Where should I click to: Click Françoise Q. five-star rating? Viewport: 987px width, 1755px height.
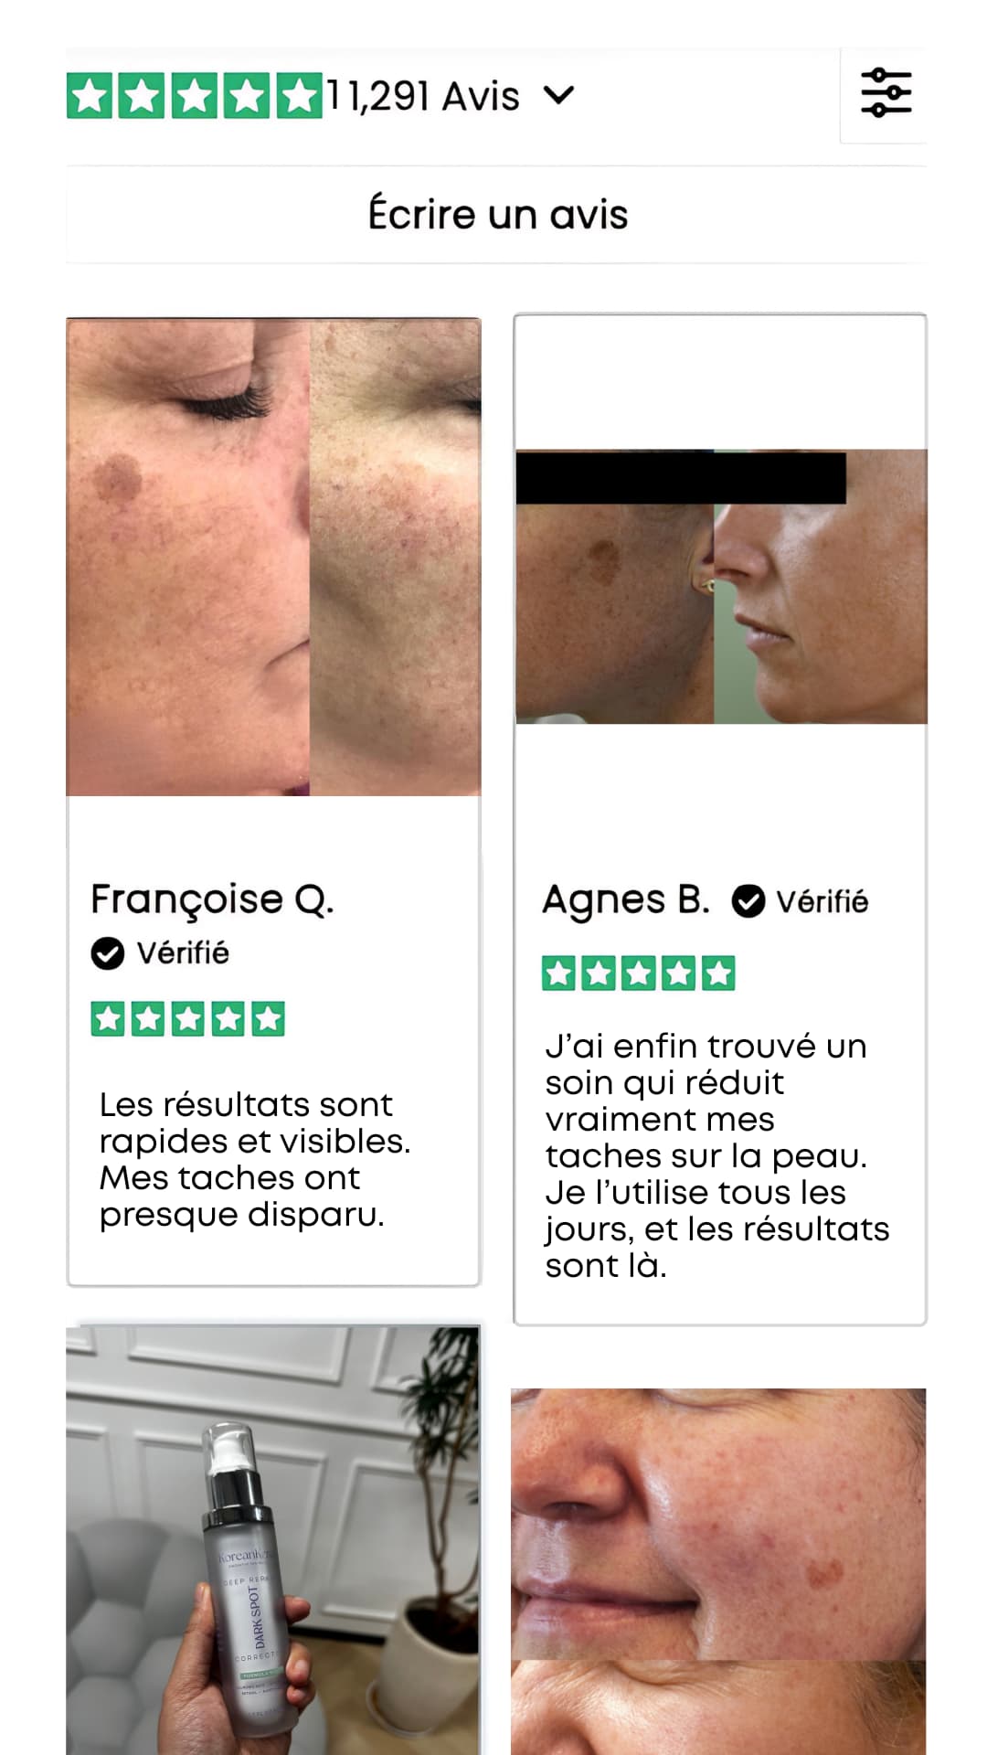[x=187, y=1018]
